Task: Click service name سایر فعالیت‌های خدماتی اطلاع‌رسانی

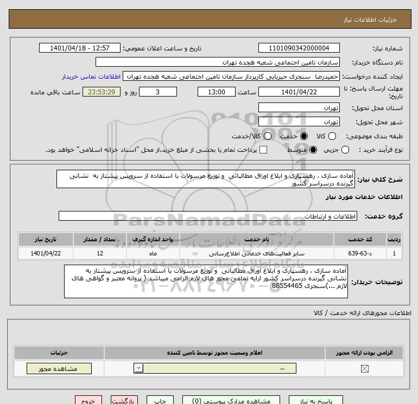Action: point(257,253)
